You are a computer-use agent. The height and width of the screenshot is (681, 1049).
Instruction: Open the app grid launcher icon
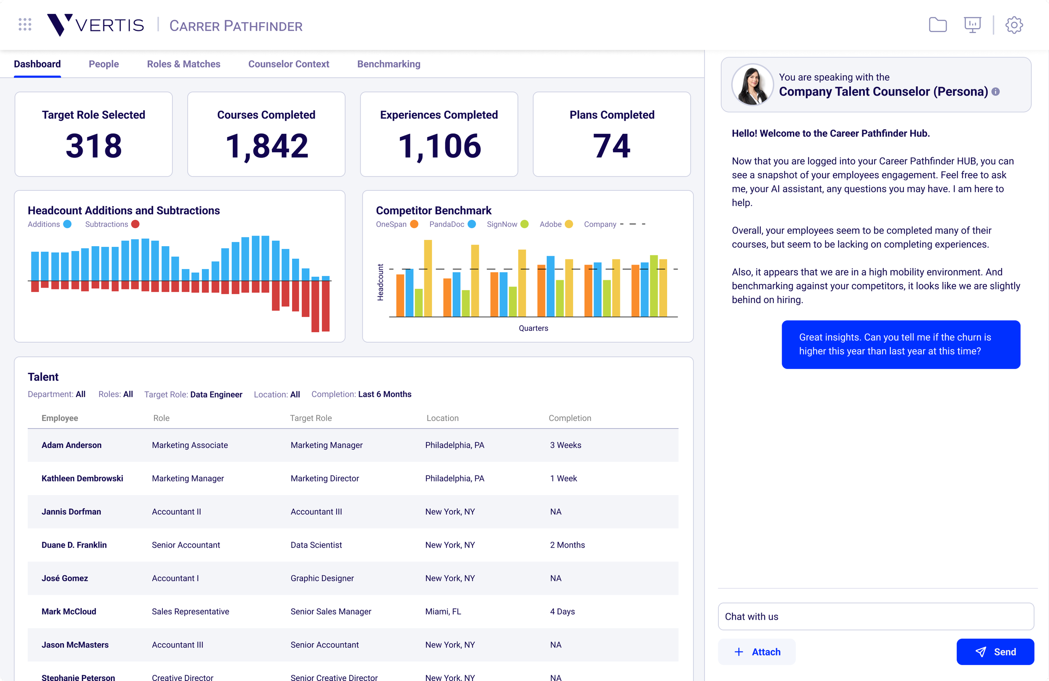click(25, 25)
